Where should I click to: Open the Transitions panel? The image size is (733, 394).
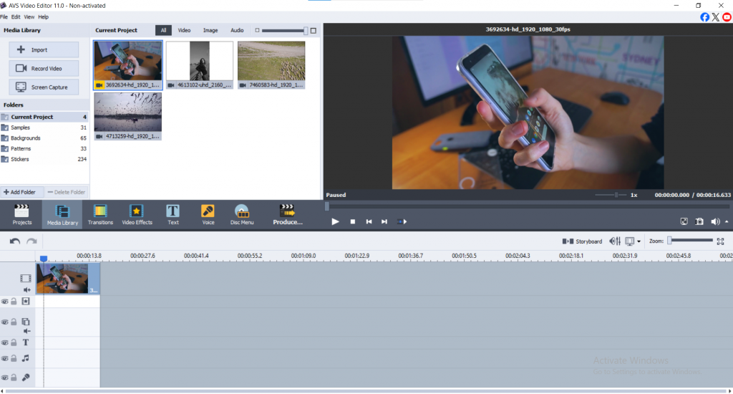coord(100,214)
